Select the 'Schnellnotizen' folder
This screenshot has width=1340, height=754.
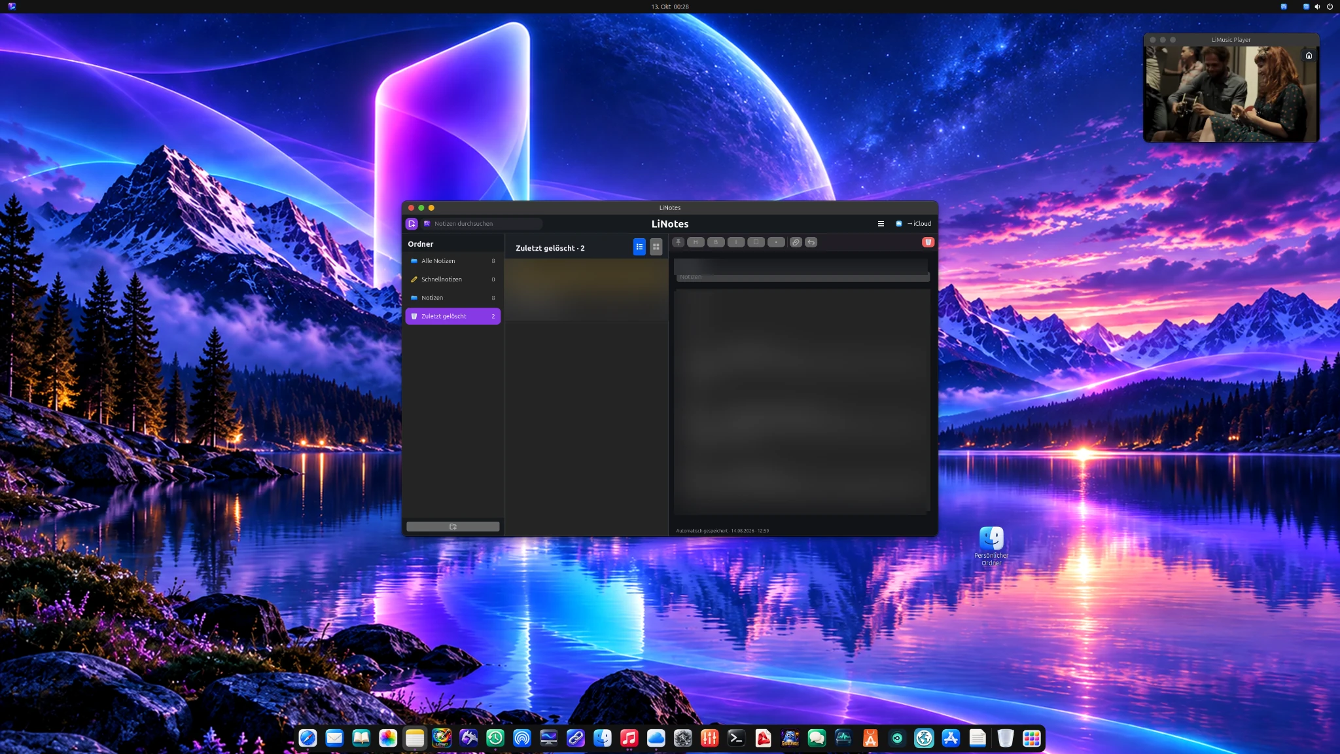click(x=453, y=279)
